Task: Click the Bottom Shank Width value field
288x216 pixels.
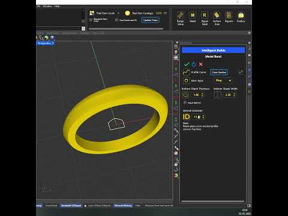Action: (x=228, y=95)
